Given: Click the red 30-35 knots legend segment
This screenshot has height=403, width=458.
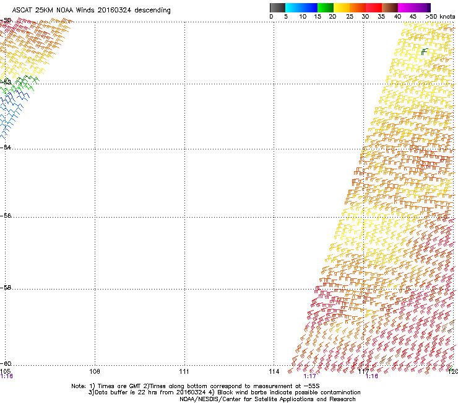Looking at the screenshot, I should pos(374,7).
